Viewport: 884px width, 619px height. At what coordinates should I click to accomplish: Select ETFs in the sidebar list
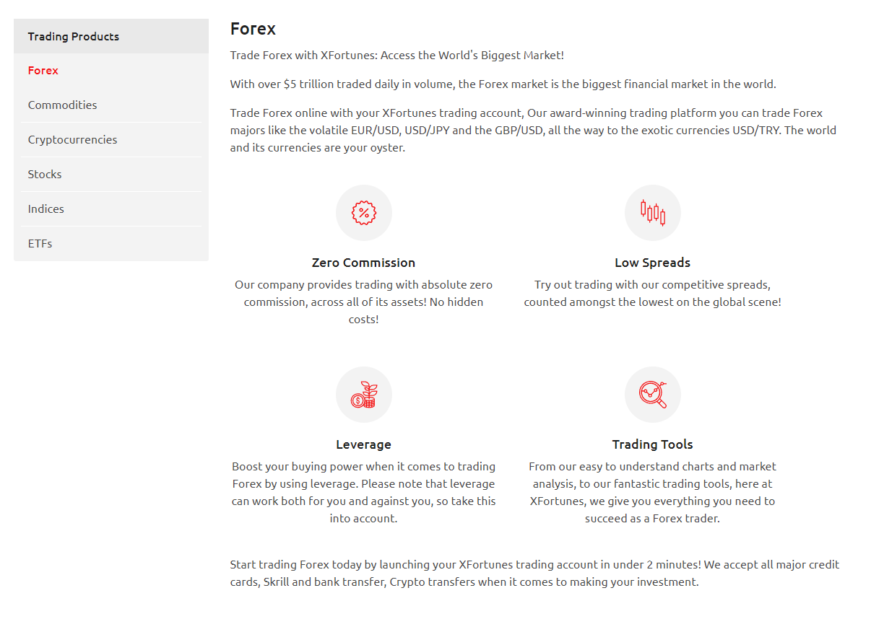111,244
